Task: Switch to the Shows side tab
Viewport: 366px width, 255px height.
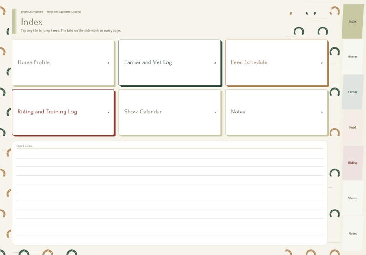Action: tap(353, 198)
